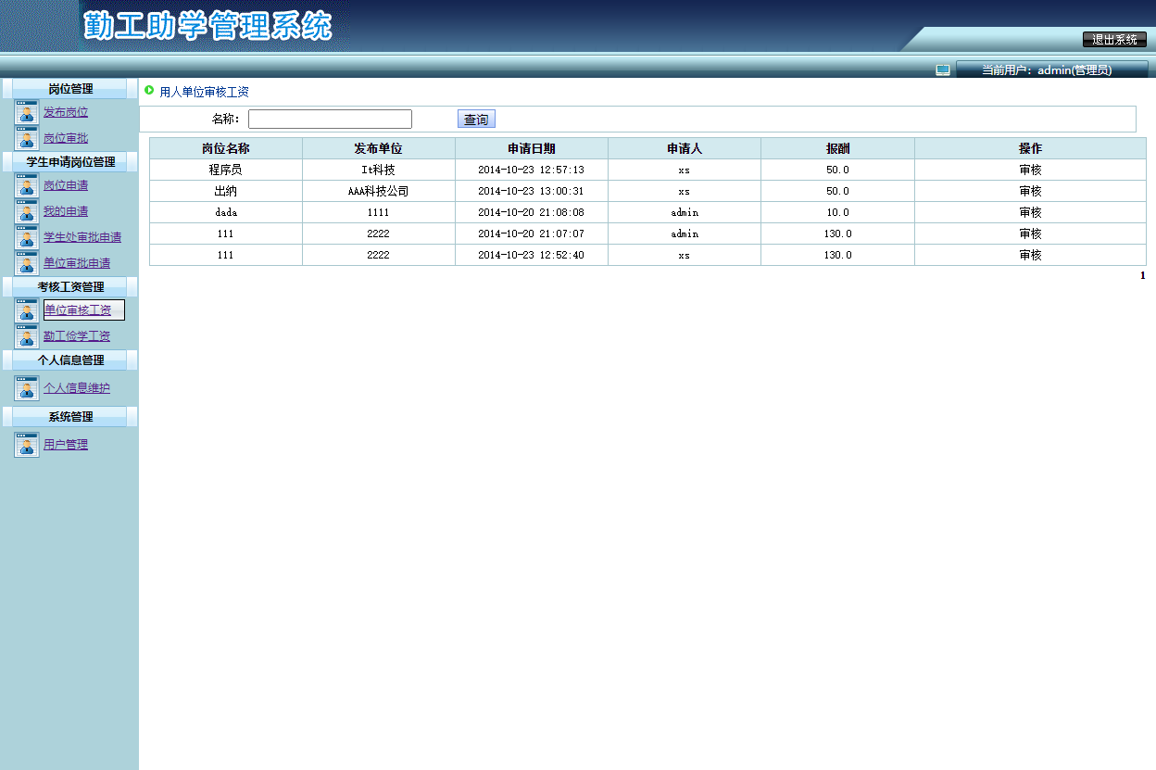The height and width of the screenshot is (770, 1156).
Task: Click the icon beside 发布岗位
Action: pyautogui.click(x=26, y=112)
